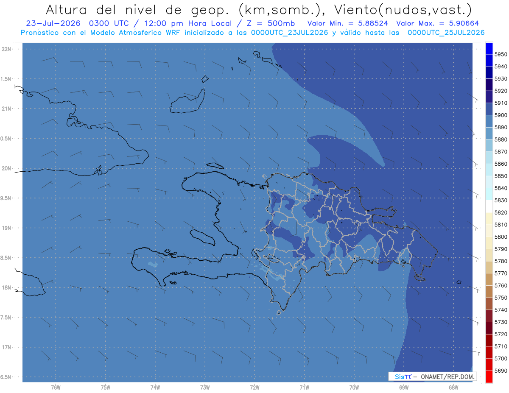This screenshot has width=509, height=393.
Task: Click the 22N latitude tick label
Action: [x=7, y=49]
